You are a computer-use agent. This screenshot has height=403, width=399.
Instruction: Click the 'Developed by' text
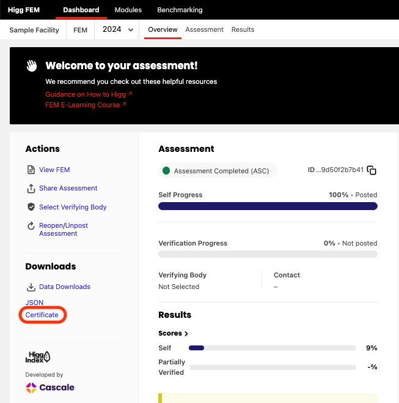click(x=44, y=375)
